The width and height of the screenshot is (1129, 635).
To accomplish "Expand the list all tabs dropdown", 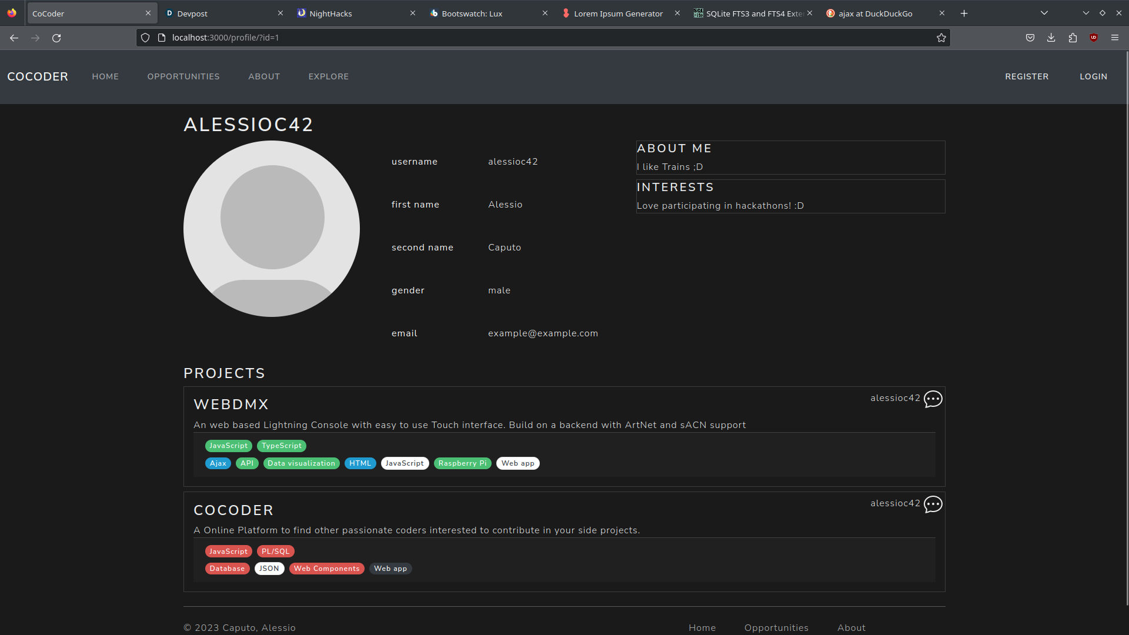I will click(x=1044, y=13).
